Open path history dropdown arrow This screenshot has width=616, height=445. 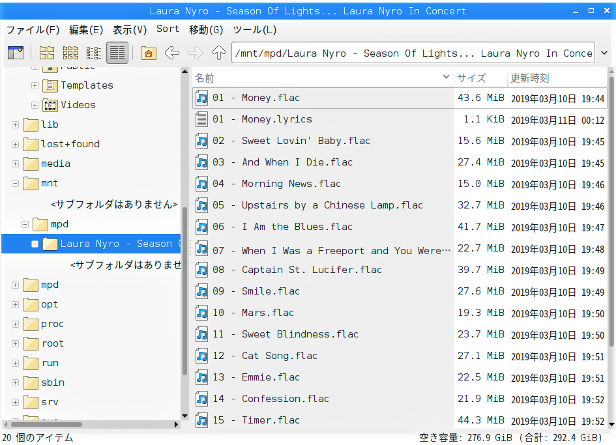click(x=604, y=53)
